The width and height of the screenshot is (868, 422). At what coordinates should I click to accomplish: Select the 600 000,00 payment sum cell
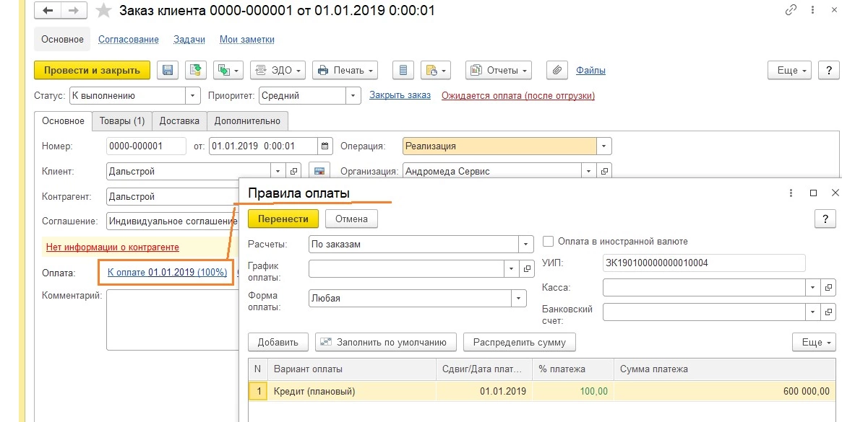coord(725,391)
